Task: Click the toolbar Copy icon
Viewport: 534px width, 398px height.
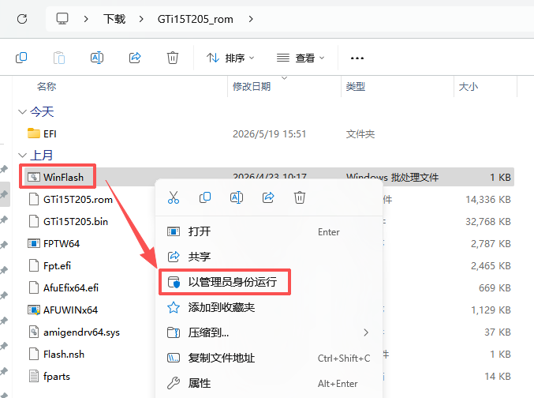Action: [21, 58]
